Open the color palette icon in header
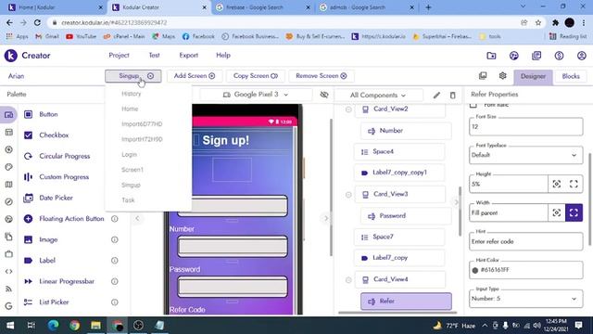The height and width of the screenshot is (334, 593). [514, 56]
